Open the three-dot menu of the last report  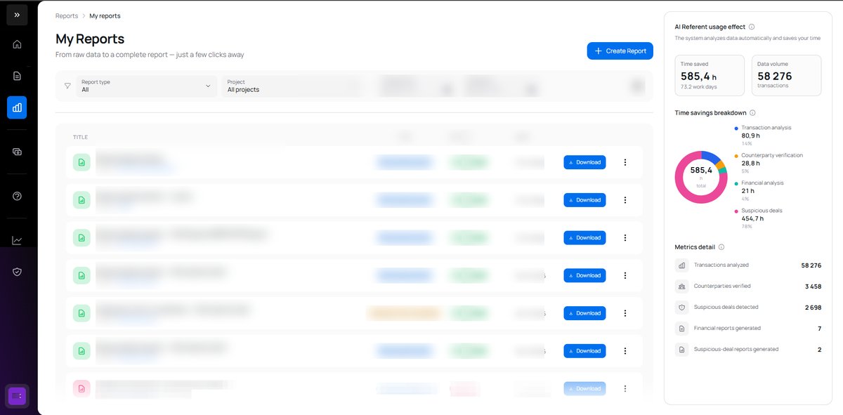click(625, 388)
